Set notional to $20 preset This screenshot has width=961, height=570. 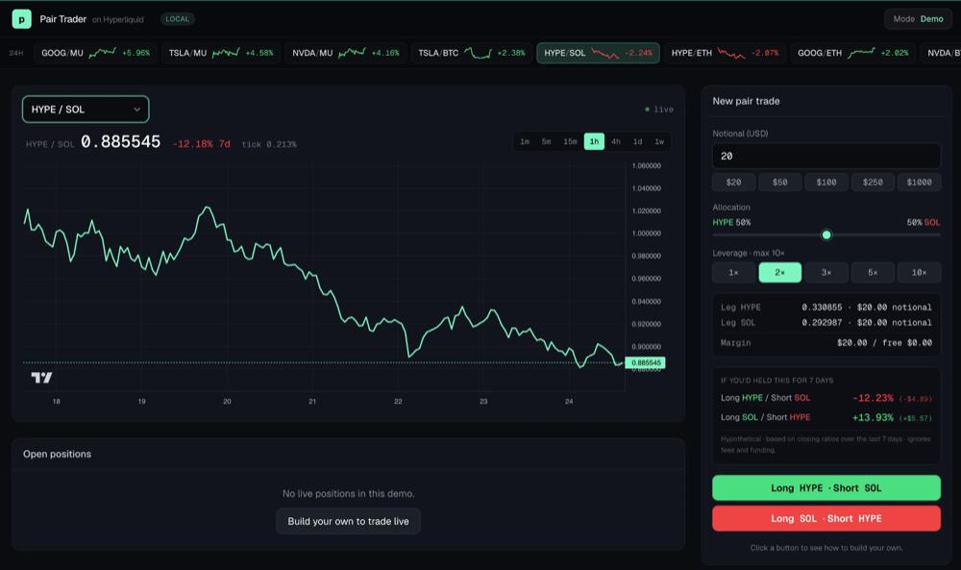(733, 182)
